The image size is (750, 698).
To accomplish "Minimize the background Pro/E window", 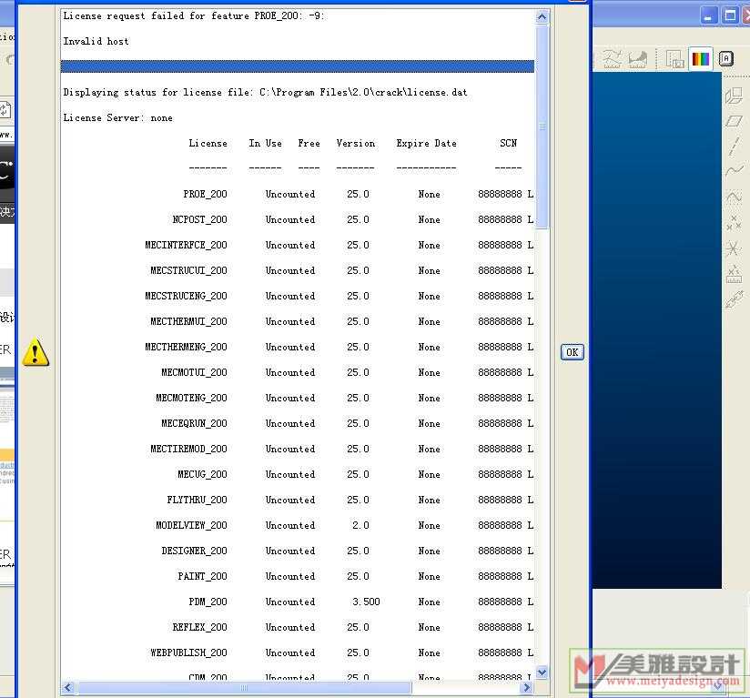I will [708, 16].
